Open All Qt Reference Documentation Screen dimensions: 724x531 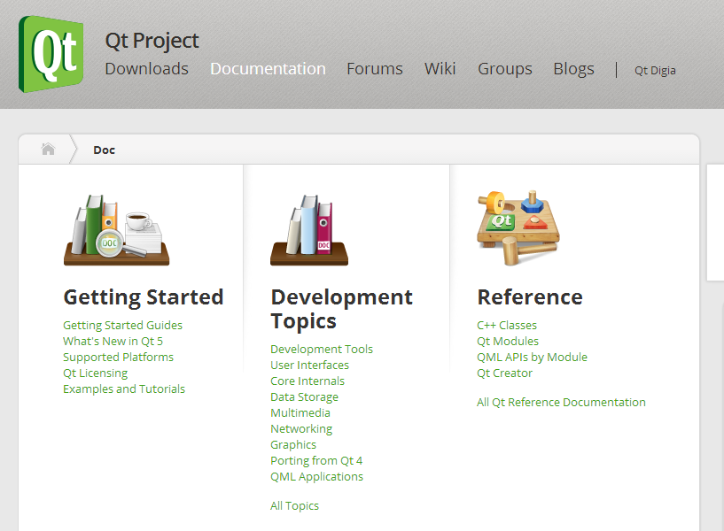click(562, 403)
